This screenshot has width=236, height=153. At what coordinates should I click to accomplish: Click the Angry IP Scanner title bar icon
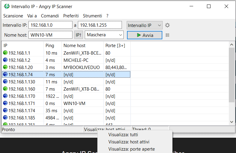7,6
